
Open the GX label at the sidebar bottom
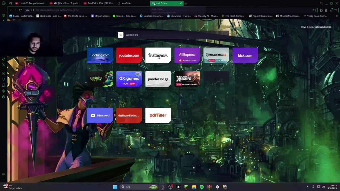click(3, 174)
